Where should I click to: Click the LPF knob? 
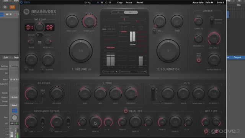click(x=216, y=122)
